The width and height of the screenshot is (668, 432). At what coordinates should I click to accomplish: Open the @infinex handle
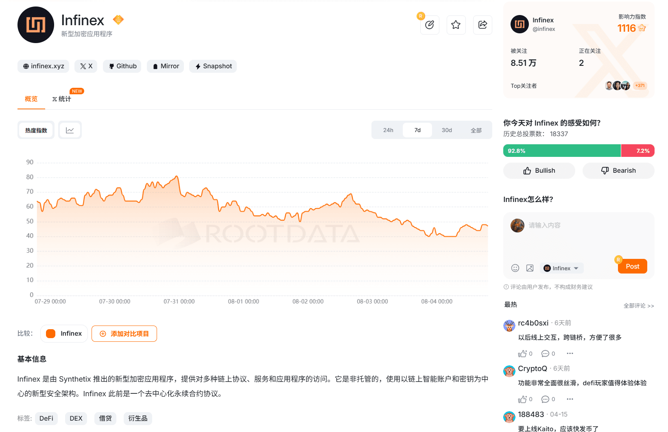coord(544,29)
